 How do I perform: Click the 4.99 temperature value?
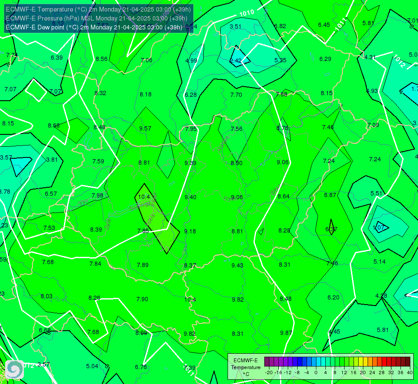coord(191,61)
